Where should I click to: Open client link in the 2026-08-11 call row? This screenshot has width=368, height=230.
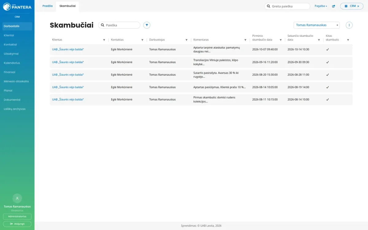(68, 100)
